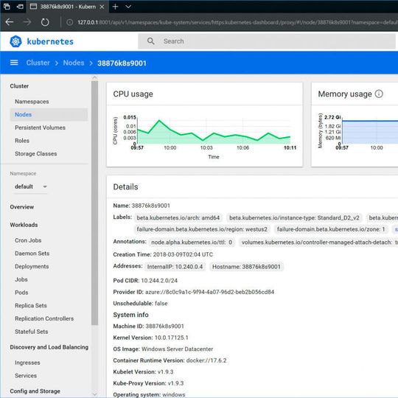Reload the page with refresh icon

[x=45, y=22]
